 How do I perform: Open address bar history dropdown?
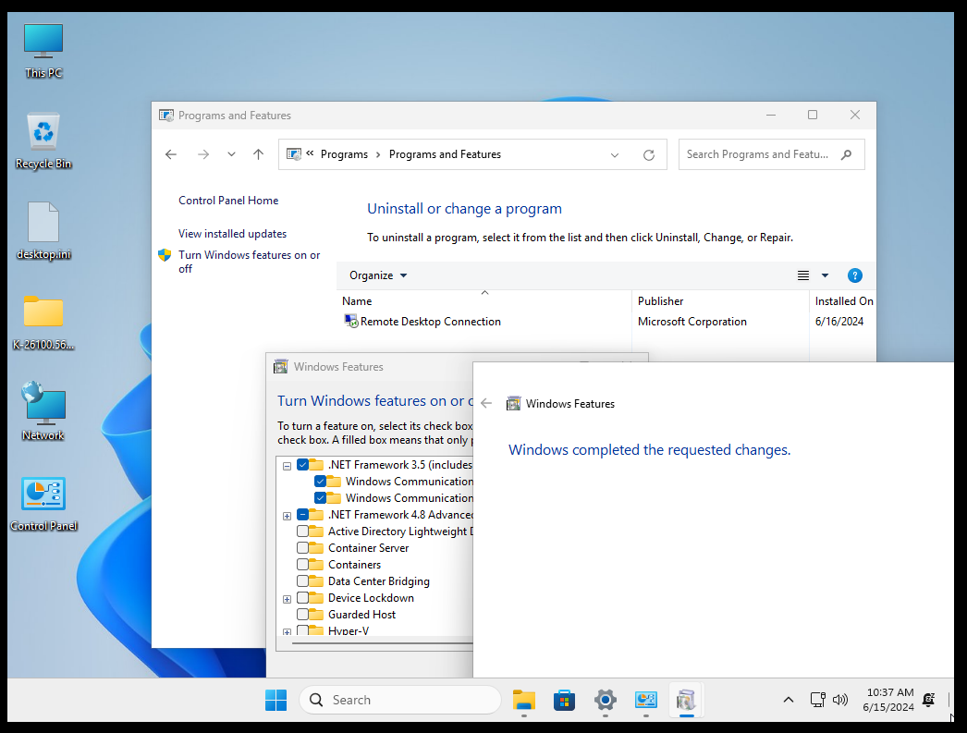click(x=615, y=154)
